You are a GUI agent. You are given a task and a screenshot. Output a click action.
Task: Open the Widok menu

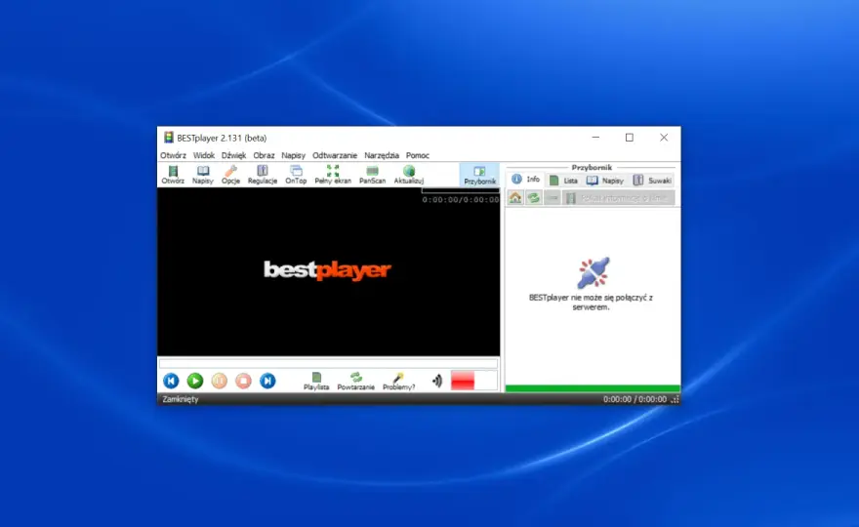pos(204,155)
